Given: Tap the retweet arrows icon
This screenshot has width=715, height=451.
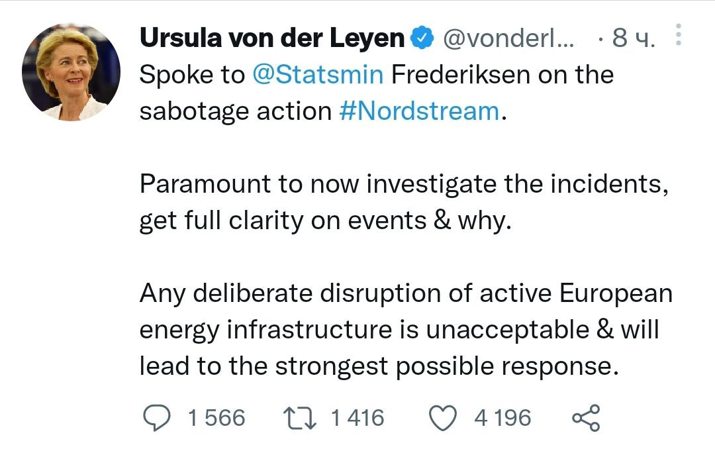Looking at the screenshot, I should pos(300,417).
